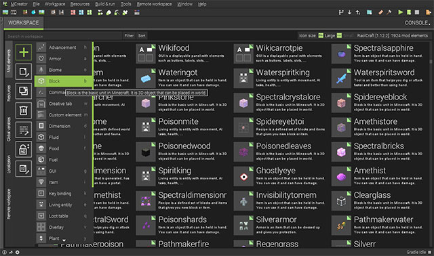Image resolution: width=434 pixels, height=256 pixels.
Task: Click the Search in workspace field
Action: click(x=63, y=36)
